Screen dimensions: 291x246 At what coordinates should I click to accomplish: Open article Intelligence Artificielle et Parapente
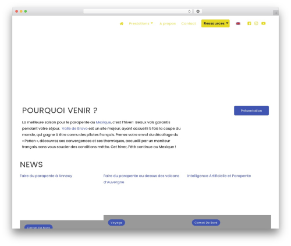[x=219, y=176]
